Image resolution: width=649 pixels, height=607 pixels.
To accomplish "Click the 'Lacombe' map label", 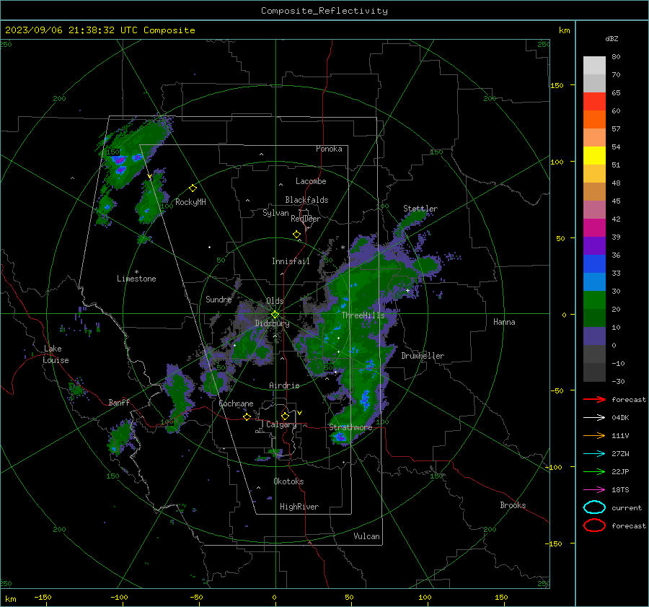I will click(311, 181).
